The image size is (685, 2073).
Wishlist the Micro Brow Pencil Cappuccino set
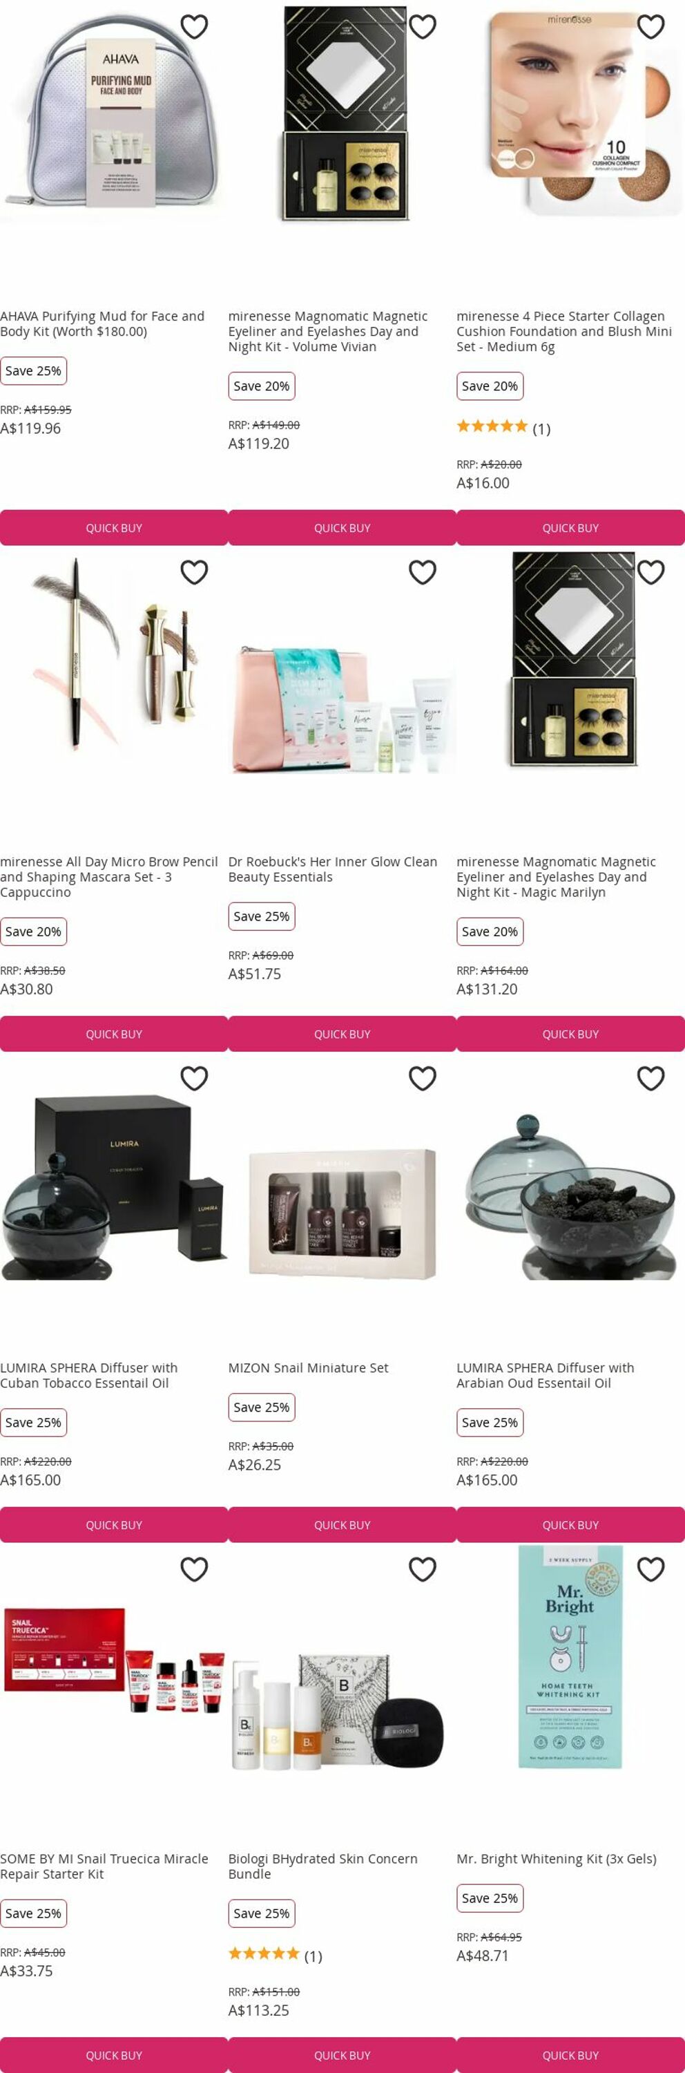(x=195, y=572)
